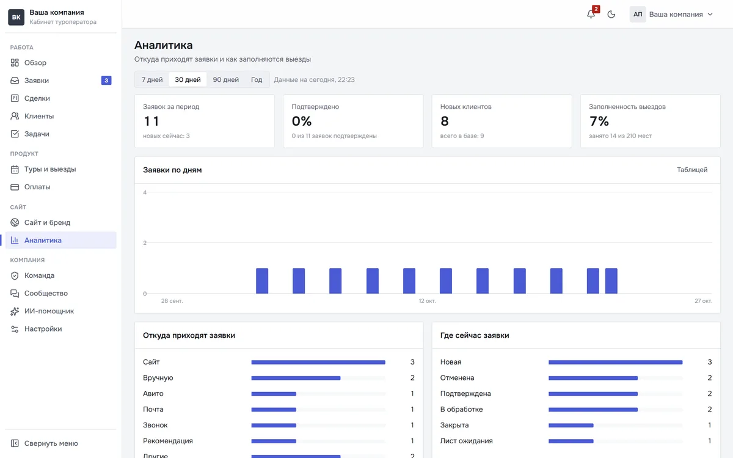Image resolution: width=733 pixels, height=458 pixels.
Task: Click the Данные на сегодня, 22:23 text
Action: coord(314,80)
